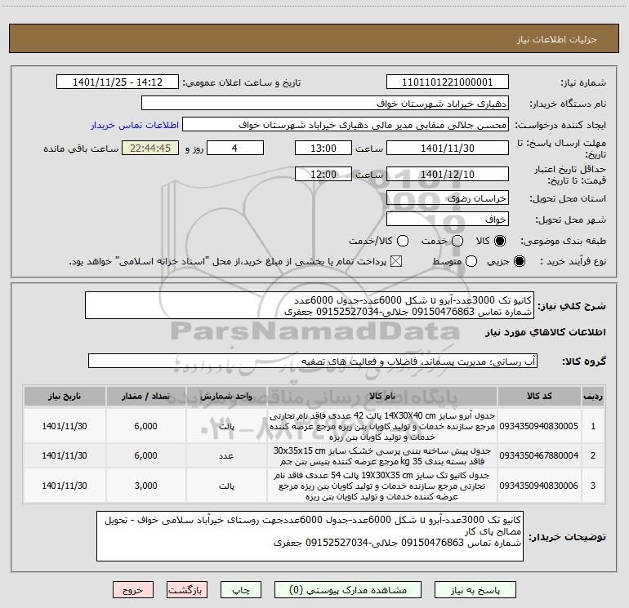Click row number 2 cell
This screenshot has height=608, width=629.
[592, 455]
